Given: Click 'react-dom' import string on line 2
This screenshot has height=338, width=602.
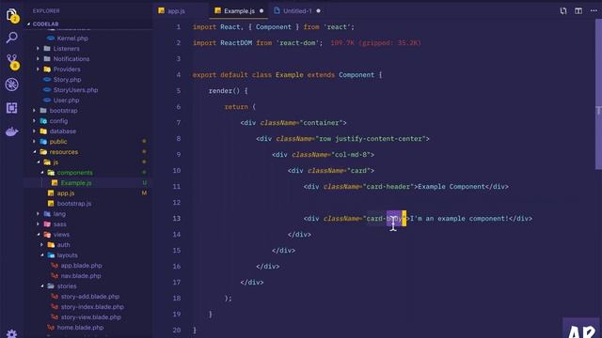Looking at the screenshot, I should point(299,43).
